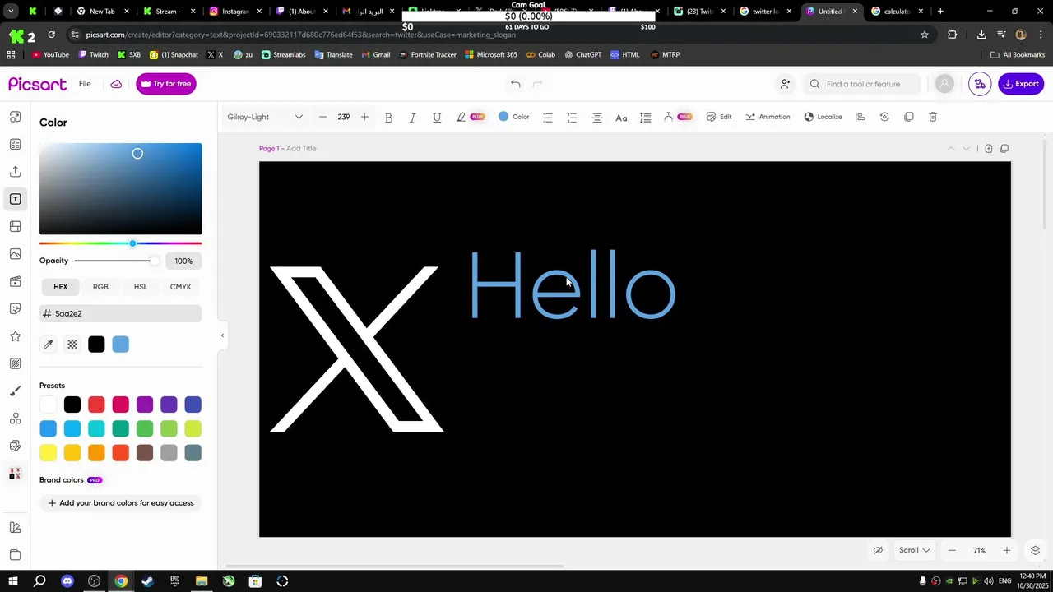Viewport: 1053px width, 592px height.
Task: Apply bold to the text
Action: click(388, 118)
